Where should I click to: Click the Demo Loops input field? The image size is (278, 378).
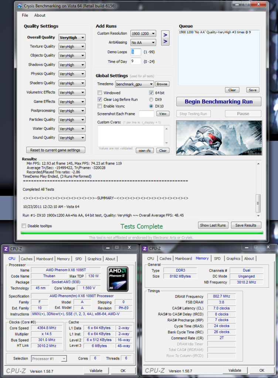pos(135,52)
